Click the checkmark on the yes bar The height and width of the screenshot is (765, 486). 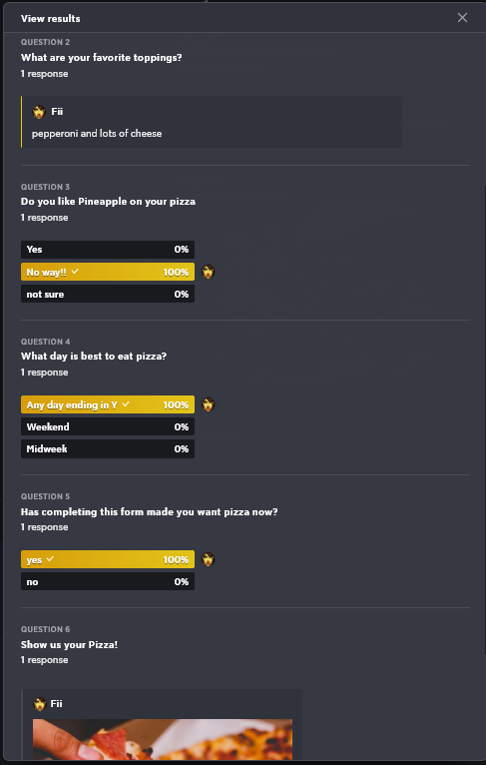tap(50, 558)
